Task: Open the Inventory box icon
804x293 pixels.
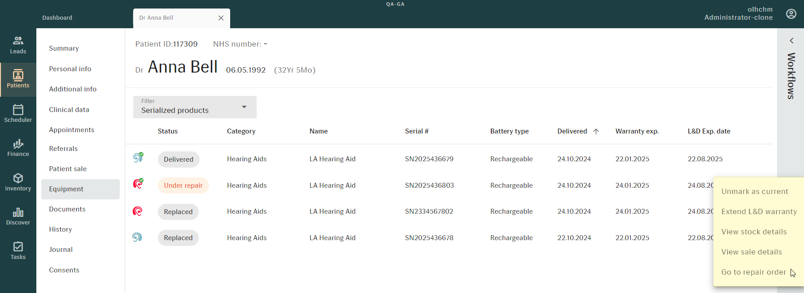Action: [18, 178]
